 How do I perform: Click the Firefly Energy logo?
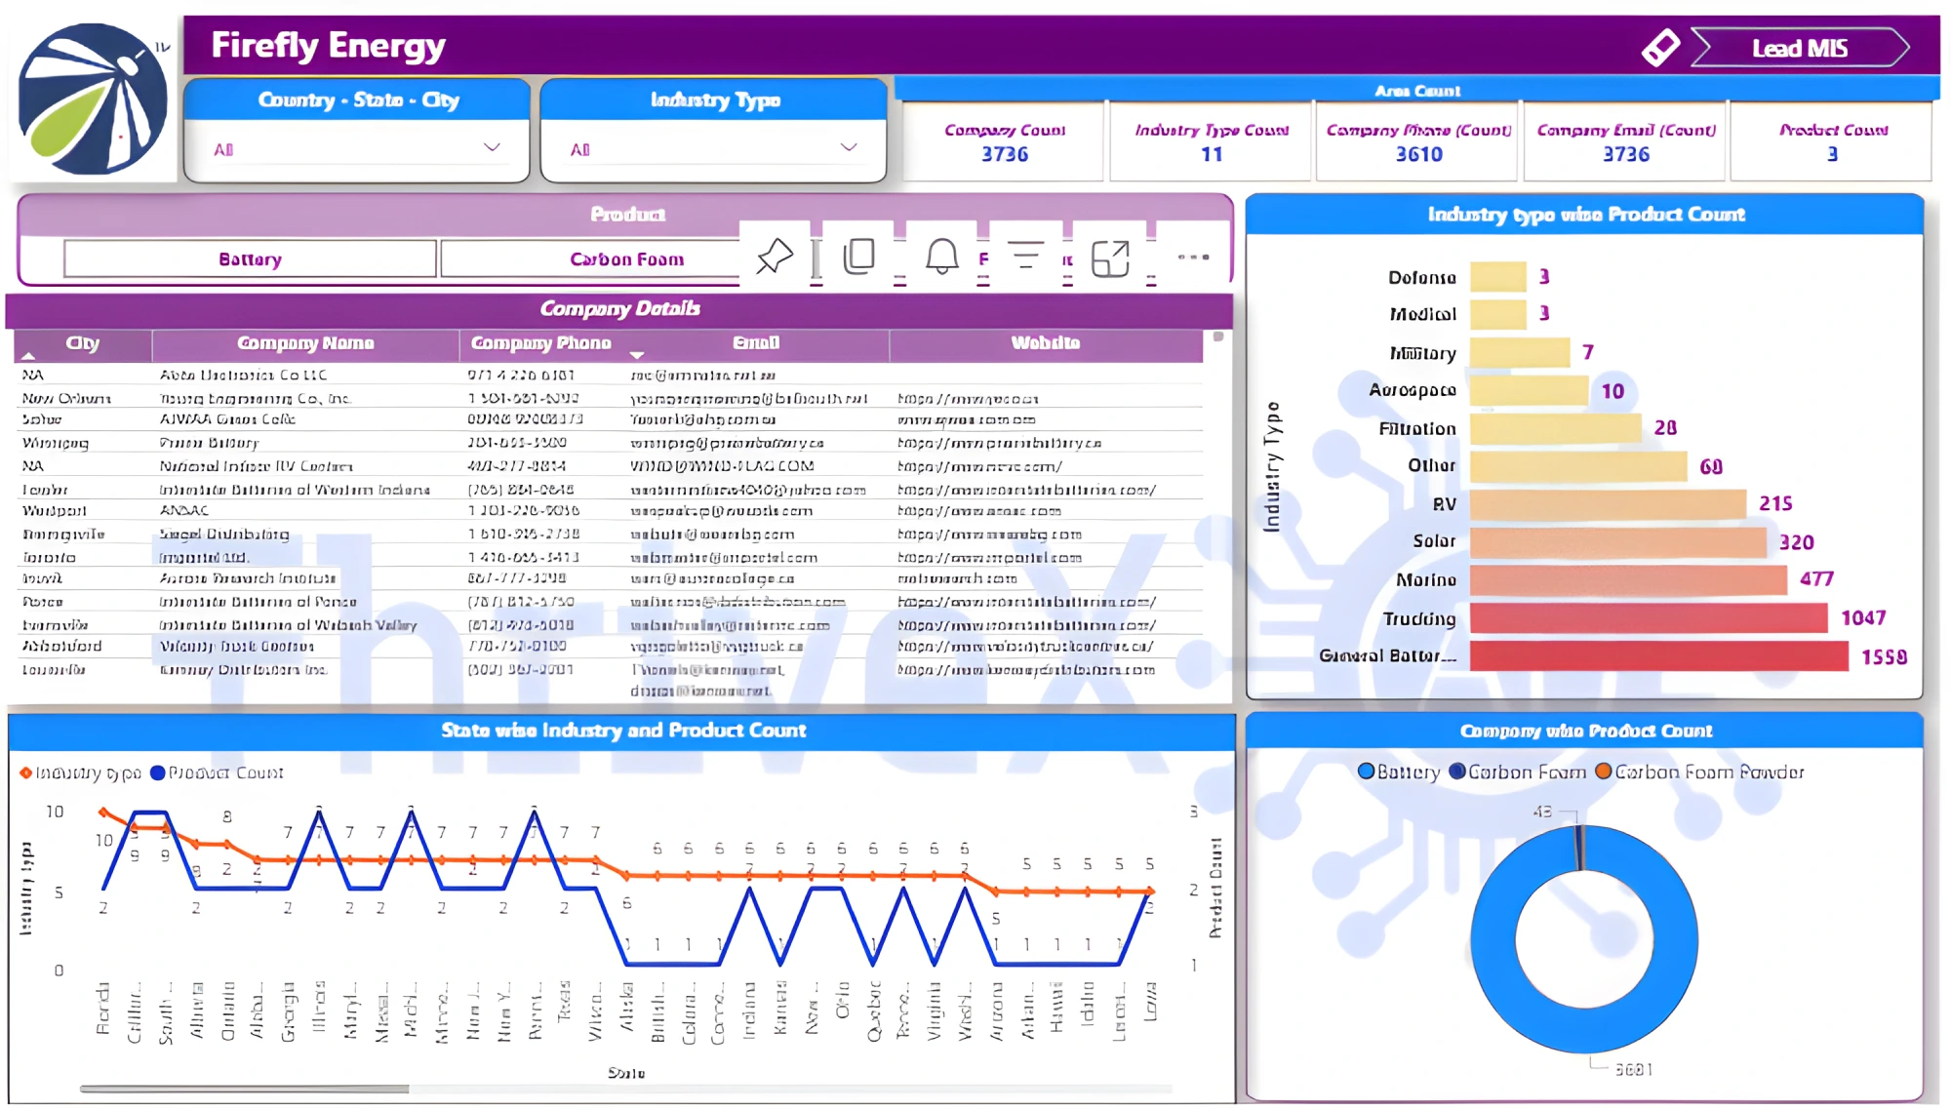point(93,99)
